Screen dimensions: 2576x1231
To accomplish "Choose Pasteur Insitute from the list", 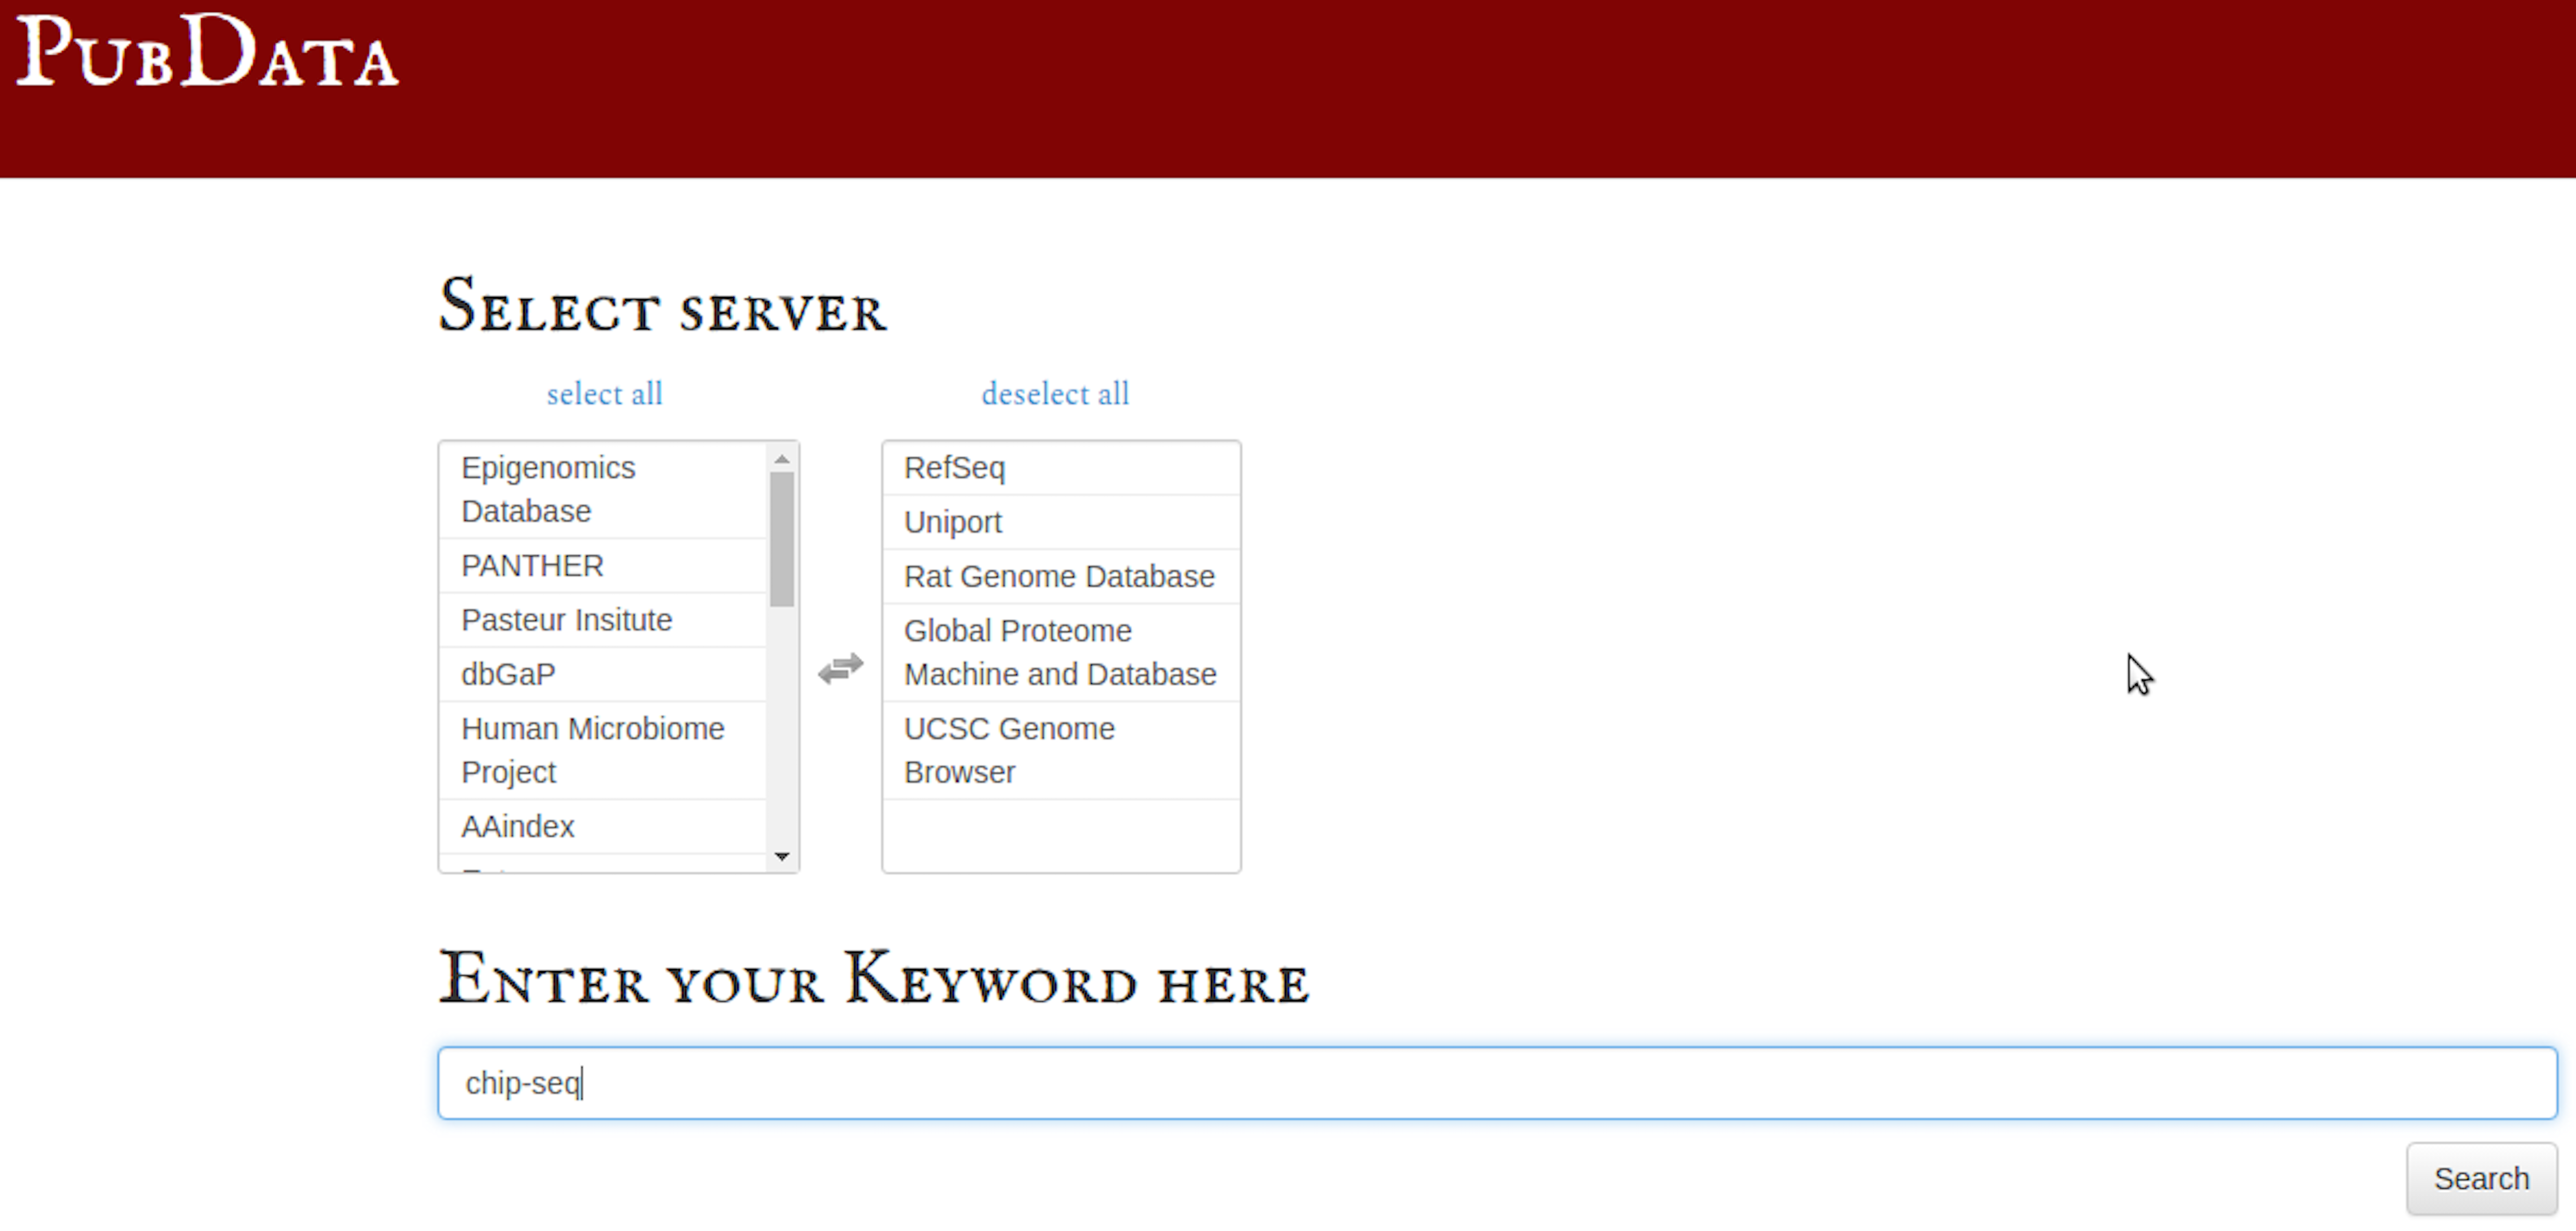I will (x=603, y=620).
